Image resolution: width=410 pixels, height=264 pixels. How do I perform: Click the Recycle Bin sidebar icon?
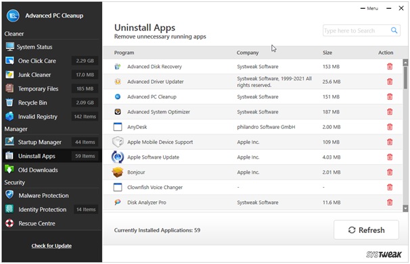pyautogui.click(x=9, y=102)
